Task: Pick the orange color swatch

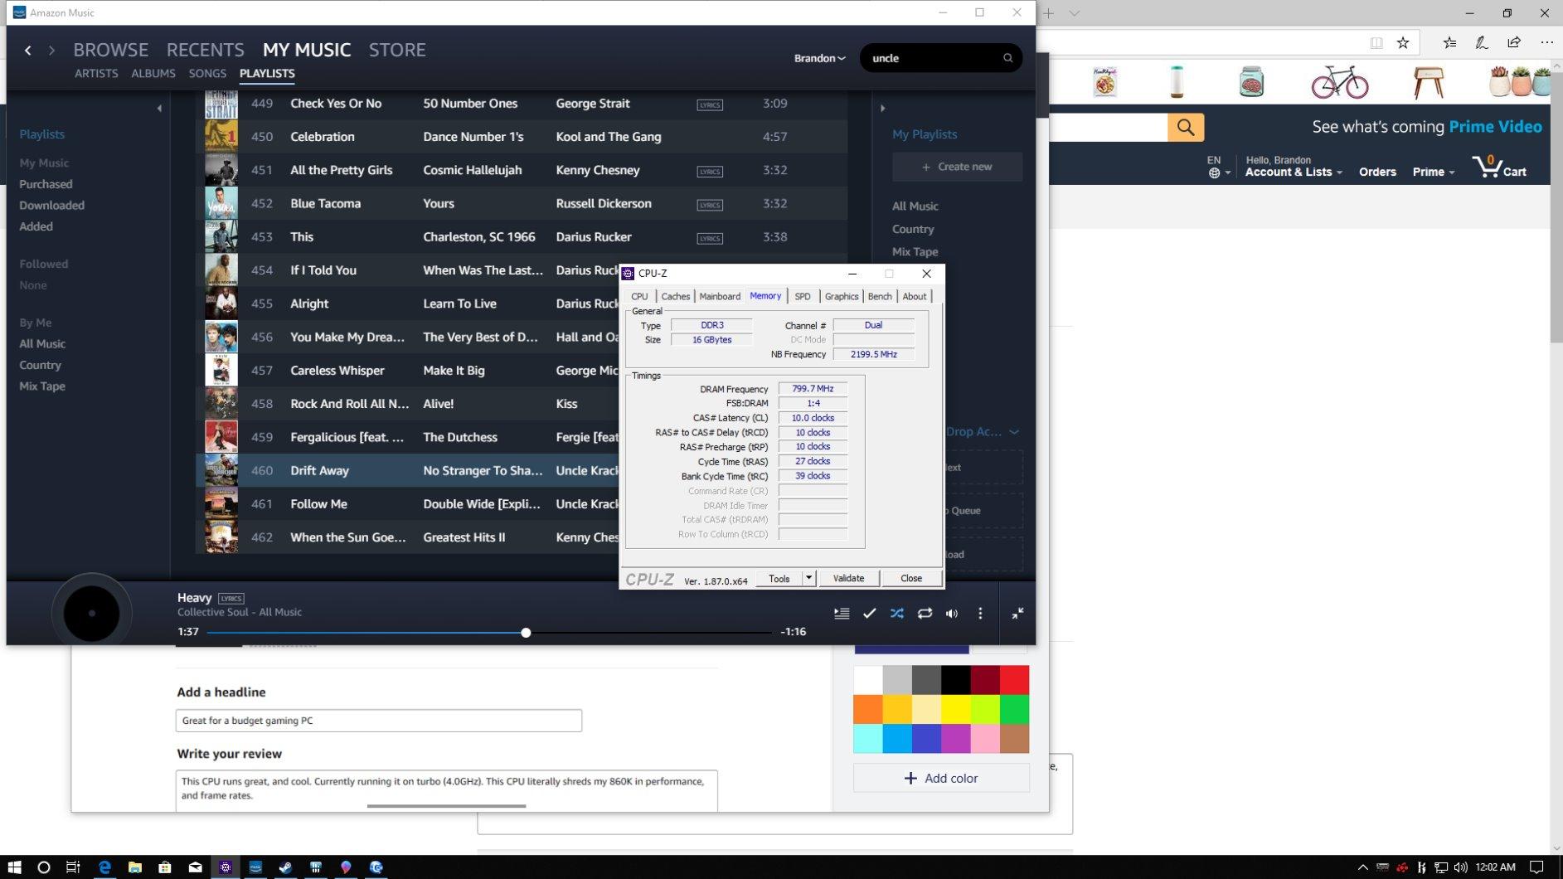Action: click(x=868, y=709)
